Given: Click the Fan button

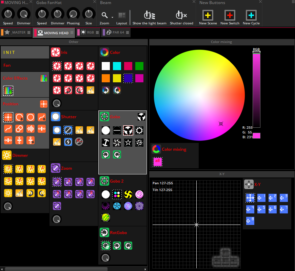Looking at the screenshot, I should point(25,65).
